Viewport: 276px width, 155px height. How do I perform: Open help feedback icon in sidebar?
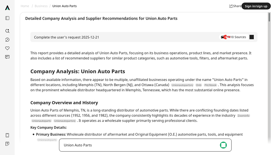7,144
